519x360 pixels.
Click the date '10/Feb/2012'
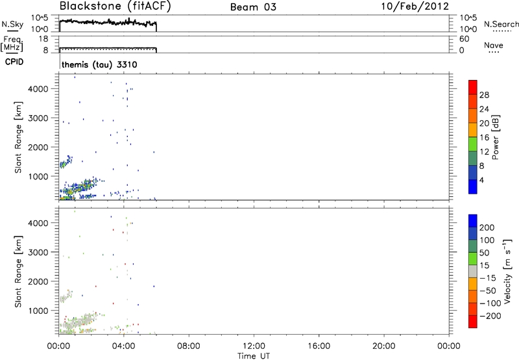(x=415, y=6)
